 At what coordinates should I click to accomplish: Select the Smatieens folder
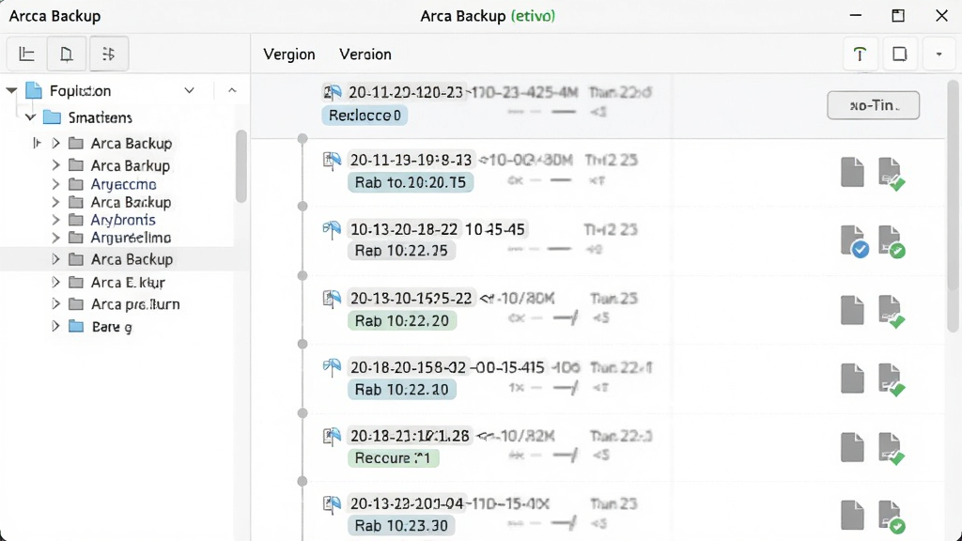[x=100, y=117]
